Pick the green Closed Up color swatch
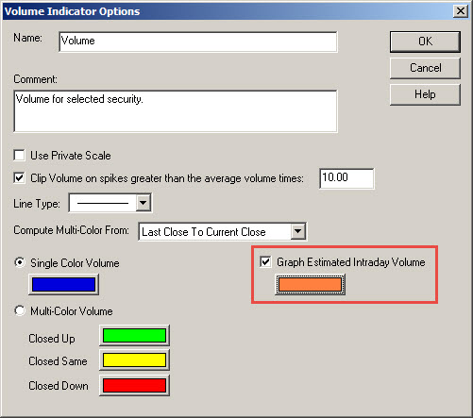The width and height of the screenshot is (473, 418). [x=134, y=335]
